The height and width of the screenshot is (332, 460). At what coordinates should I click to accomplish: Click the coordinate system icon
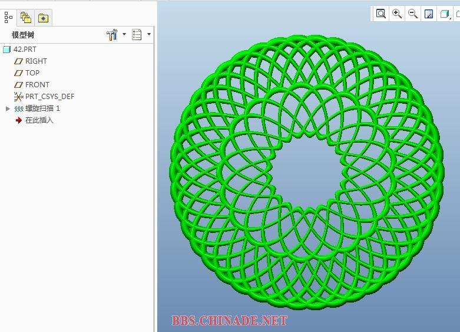[x=19, y=96]
